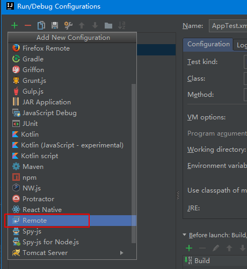Viewport: 247px width, 269px height.
Task: Click the Copy Configuration icon
Action: pos(41,25)
